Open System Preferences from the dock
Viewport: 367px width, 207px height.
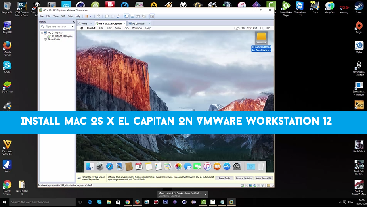237,167
